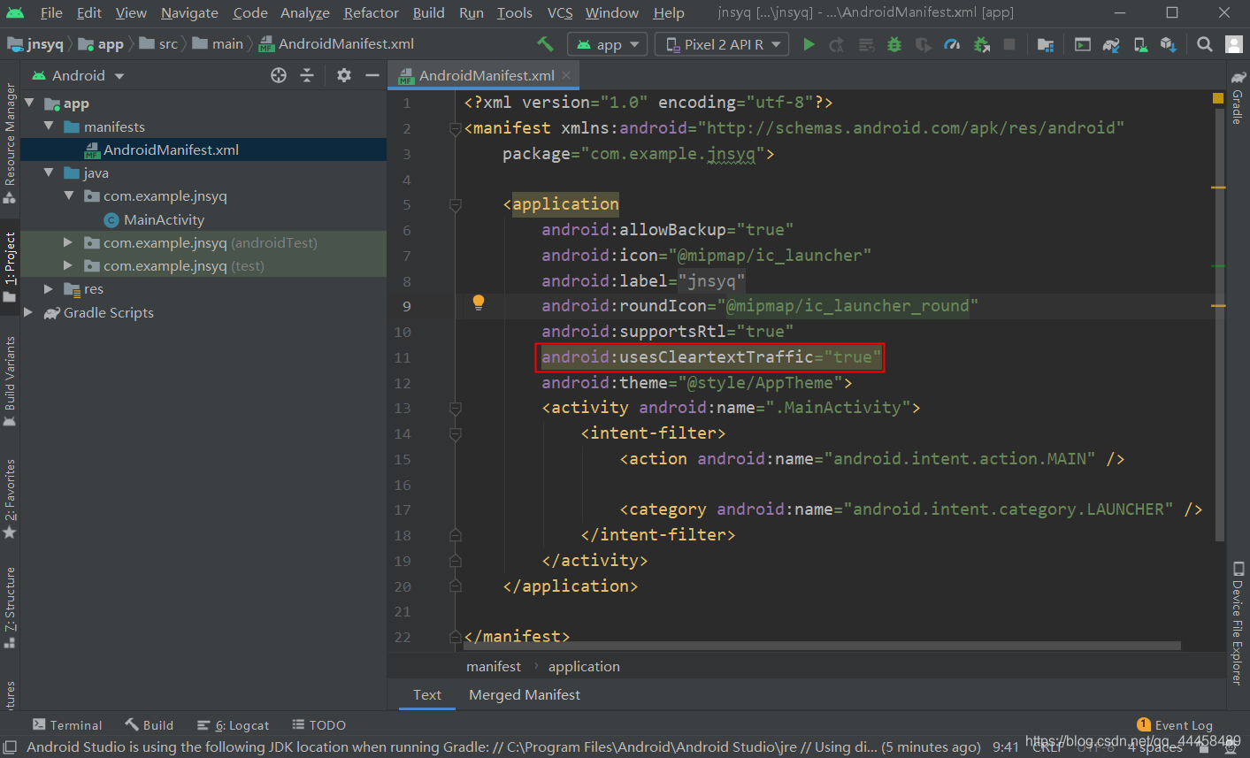Click the user account avatar icon
Screen dimensions: 1250x758
click(x=1234, y=44)
